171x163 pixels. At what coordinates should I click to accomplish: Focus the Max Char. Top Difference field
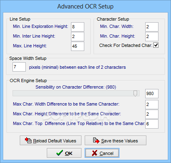tap(152, 124)
